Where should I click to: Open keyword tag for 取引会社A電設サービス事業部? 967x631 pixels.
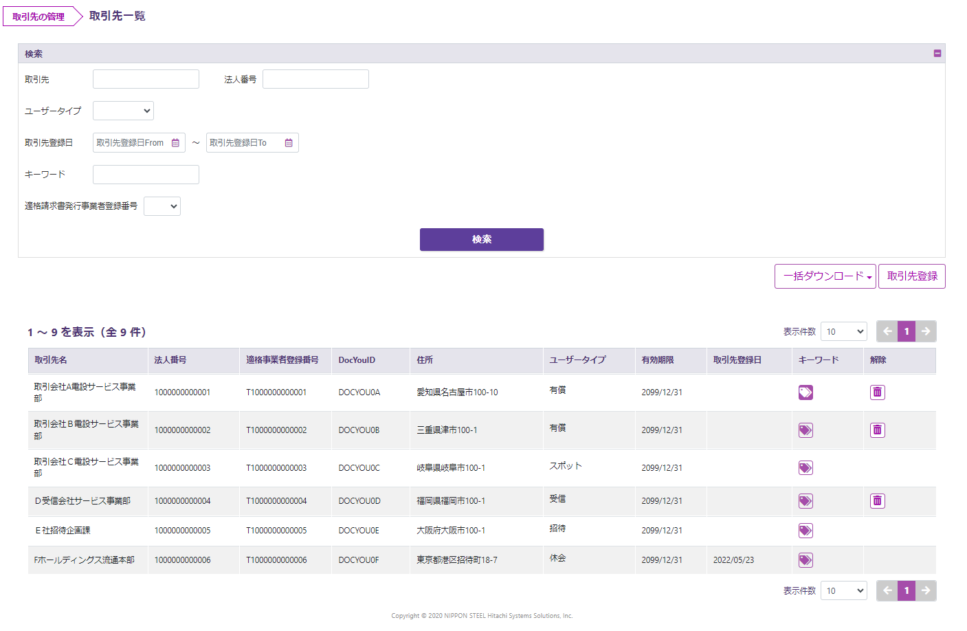pos(805,392)
